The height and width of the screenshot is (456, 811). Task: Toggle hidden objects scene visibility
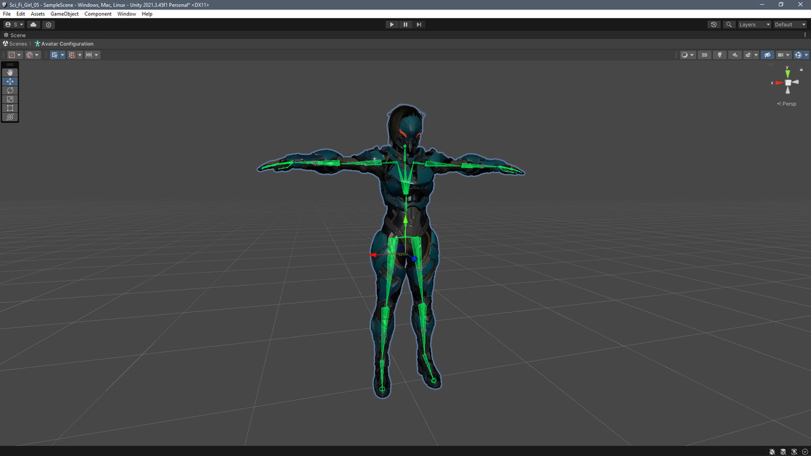point(767,55)
